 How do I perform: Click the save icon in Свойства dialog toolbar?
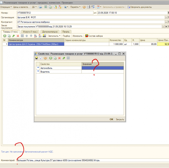tap(37, 58)
